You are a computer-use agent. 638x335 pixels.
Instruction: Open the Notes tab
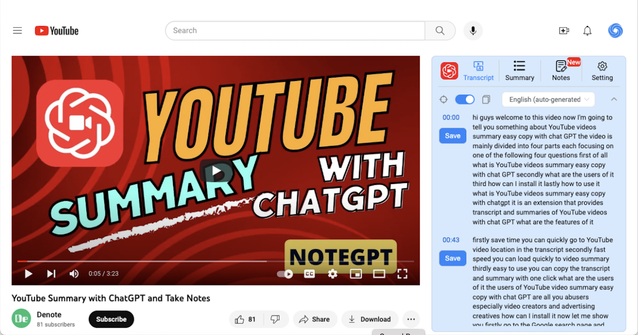coord(561,71)
